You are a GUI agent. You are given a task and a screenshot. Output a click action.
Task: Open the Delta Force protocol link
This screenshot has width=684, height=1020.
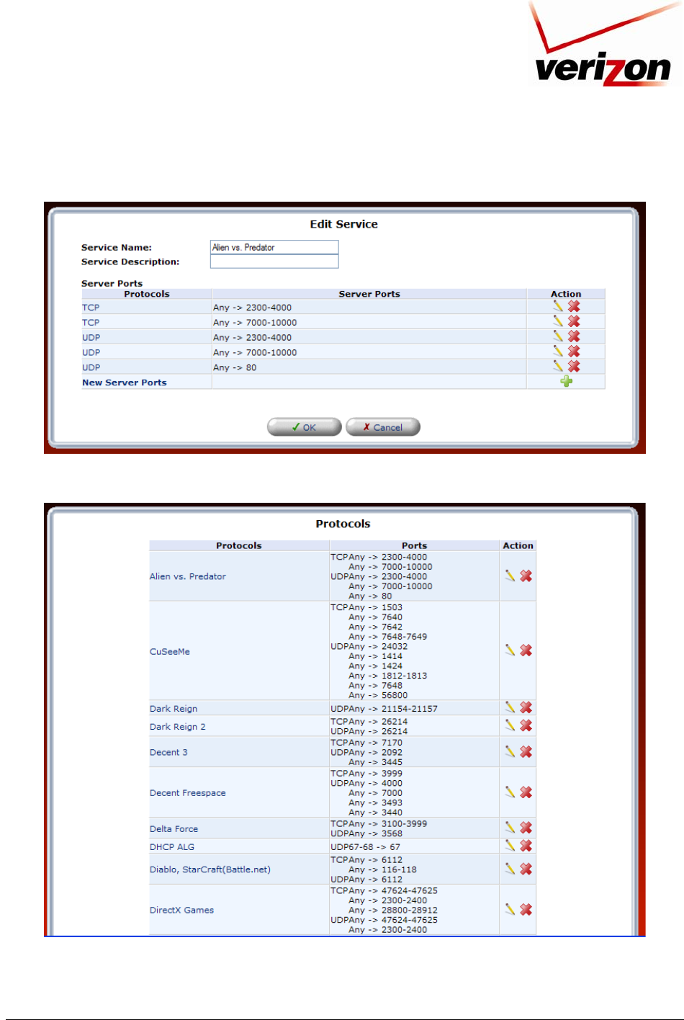click(x=174, y=829)
